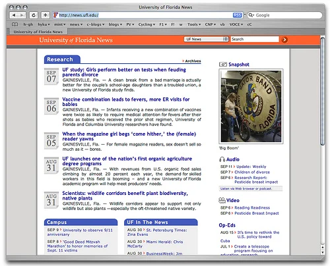The width and height of the screenshot is (330, 266).
Task: Open the vaccine combination fevers headline
Action: (126, 101)
